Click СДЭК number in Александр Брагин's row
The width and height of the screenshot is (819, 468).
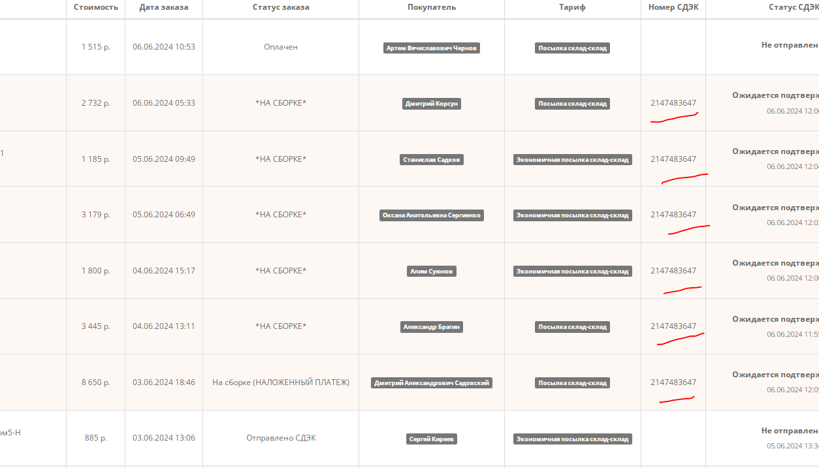[673, 326]
